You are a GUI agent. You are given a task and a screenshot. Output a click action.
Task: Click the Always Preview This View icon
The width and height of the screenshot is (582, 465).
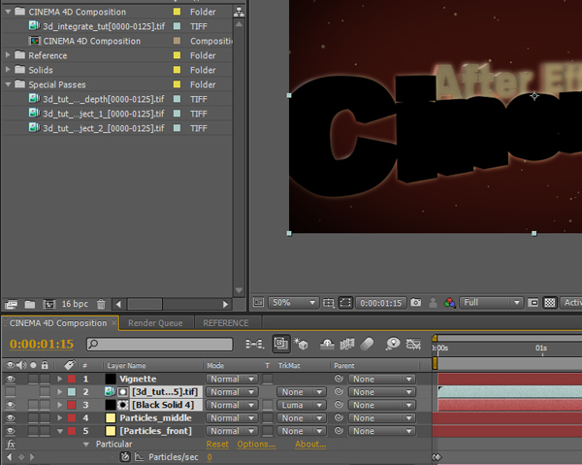[x=258, y=302]
